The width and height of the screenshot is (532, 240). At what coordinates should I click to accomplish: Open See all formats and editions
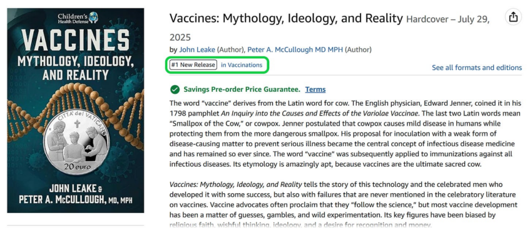click(477, 67)
